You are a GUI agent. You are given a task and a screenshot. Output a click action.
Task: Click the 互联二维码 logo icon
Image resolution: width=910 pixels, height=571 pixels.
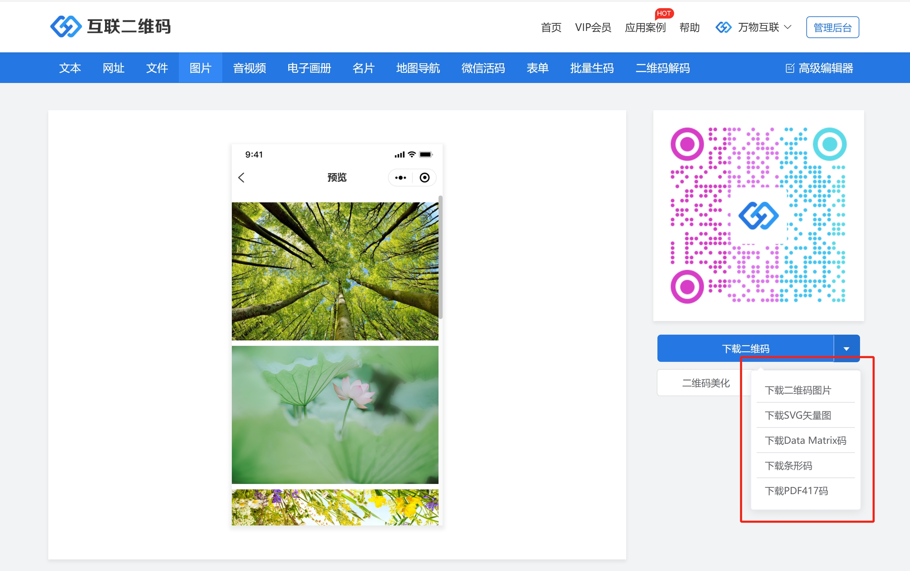tap(66, 27)
